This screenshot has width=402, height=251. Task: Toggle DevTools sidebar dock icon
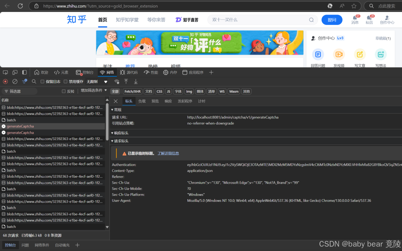click(24, 73)
